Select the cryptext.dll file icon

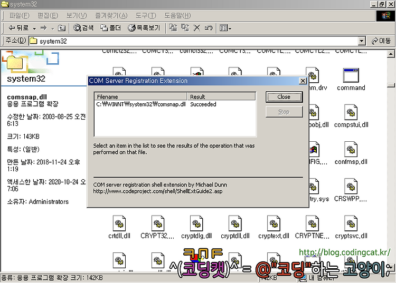(x=274, y=223)
